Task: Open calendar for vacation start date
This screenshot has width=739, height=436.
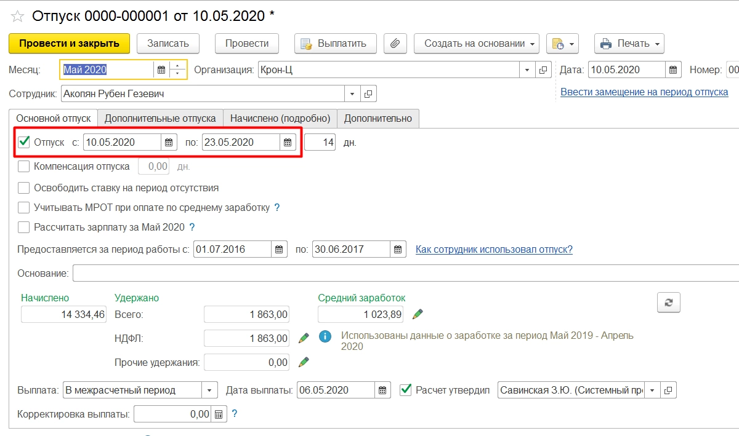Action: click(x=169, y=143)
